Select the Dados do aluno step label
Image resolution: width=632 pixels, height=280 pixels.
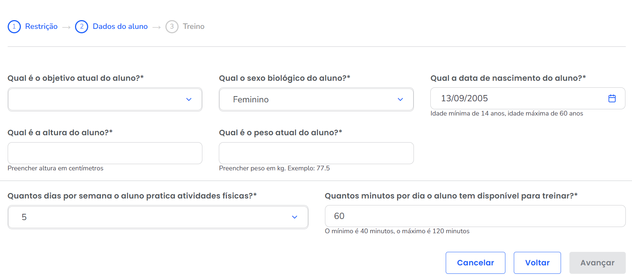click(x=120, y=27)
